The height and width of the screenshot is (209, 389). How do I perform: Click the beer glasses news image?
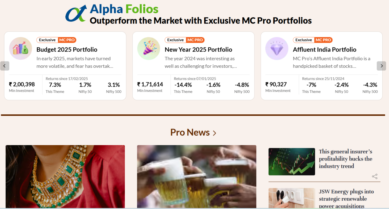click(x=197, y=177)
